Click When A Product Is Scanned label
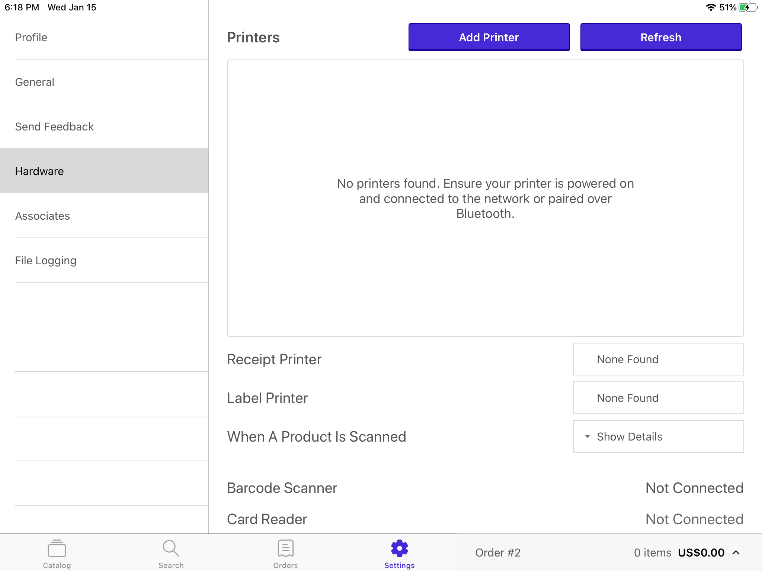 coord(316,436)
